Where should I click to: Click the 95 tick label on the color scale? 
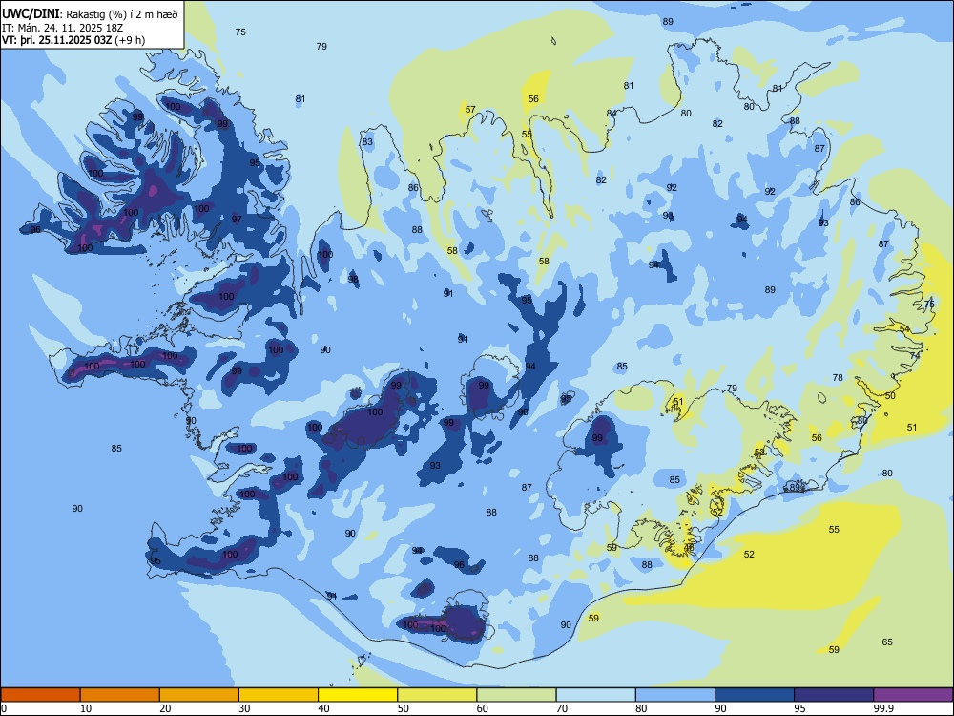coord(799,708)
